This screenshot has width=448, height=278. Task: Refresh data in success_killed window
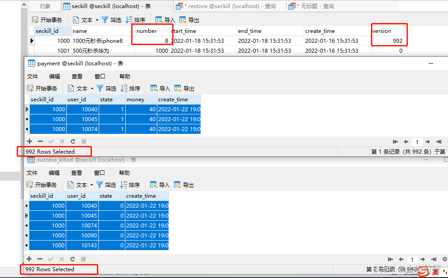pos(72,259)
